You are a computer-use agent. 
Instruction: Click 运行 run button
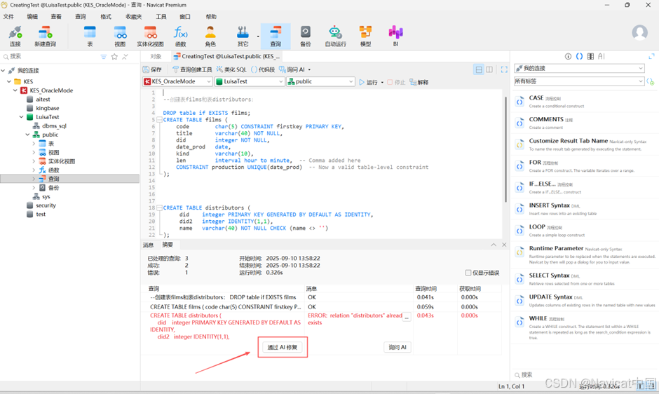[x=369, y=82]
